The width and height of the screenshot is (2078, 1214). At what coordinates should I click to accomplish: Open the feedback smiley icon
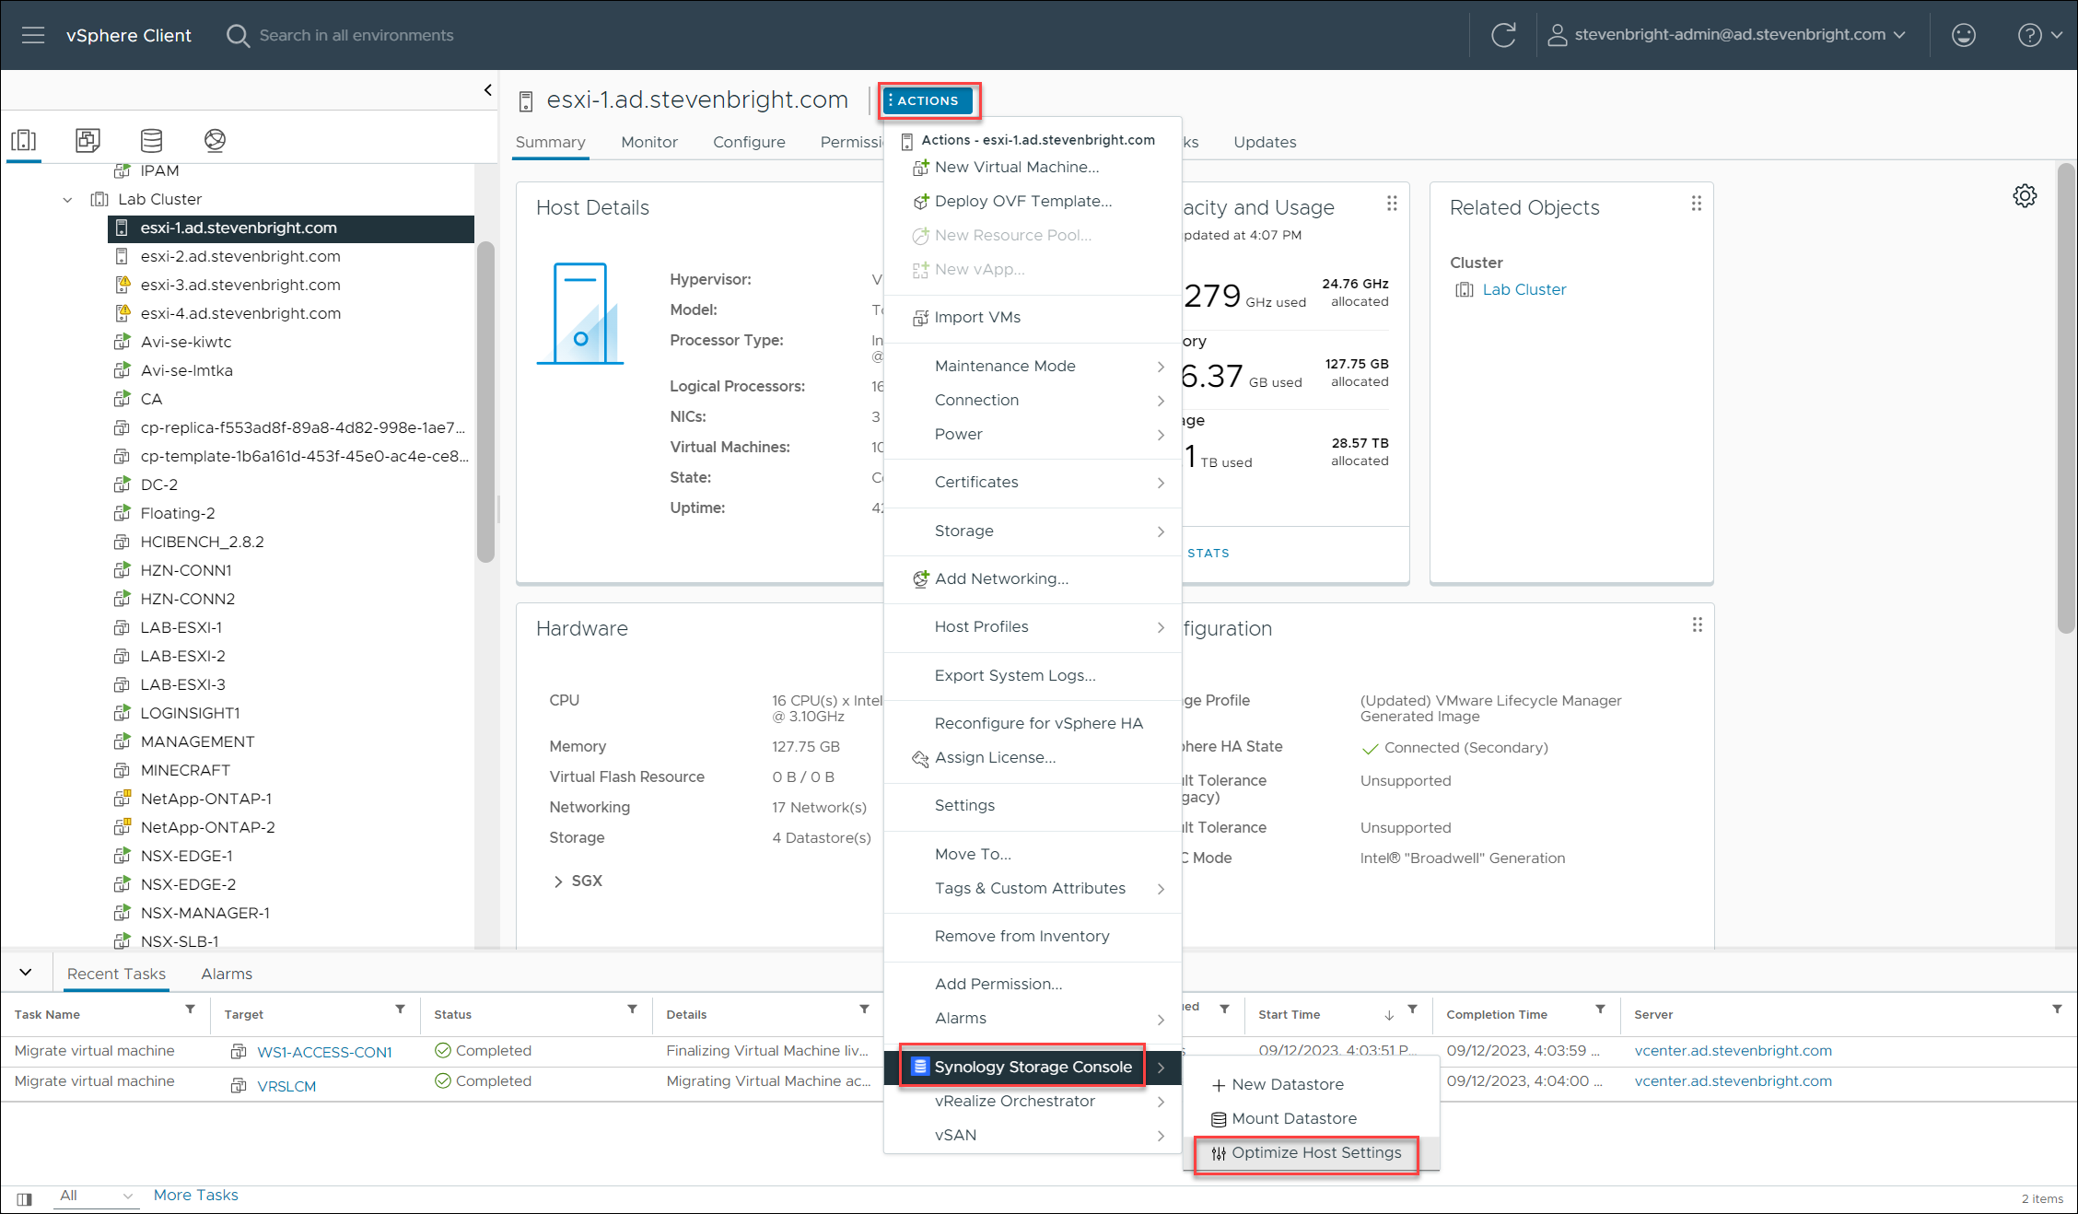(1963, 35)
